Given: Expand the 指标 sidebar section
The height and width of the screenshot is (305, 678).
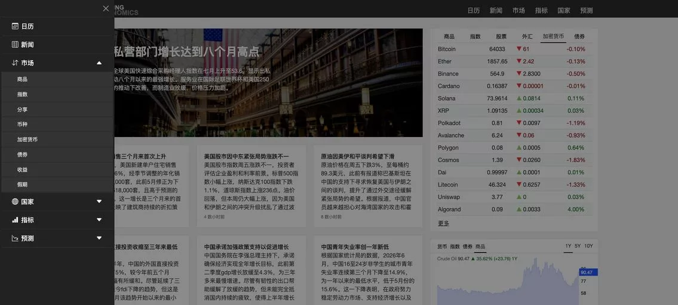Looking at the screenshot, I should point(99,220).
